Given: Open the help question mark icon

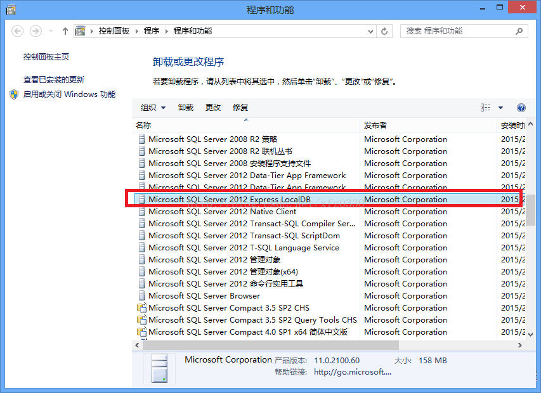Looking at the screenshot, I should (521, 108).
